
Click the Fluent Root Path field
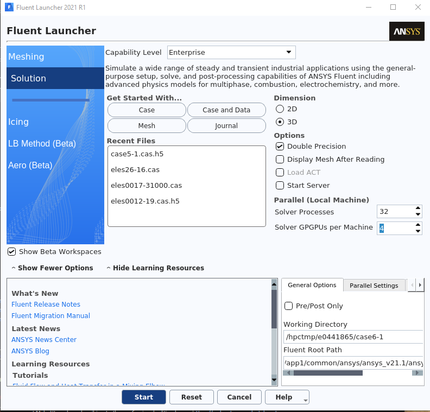pyautogui.click(x=353, y=363)
